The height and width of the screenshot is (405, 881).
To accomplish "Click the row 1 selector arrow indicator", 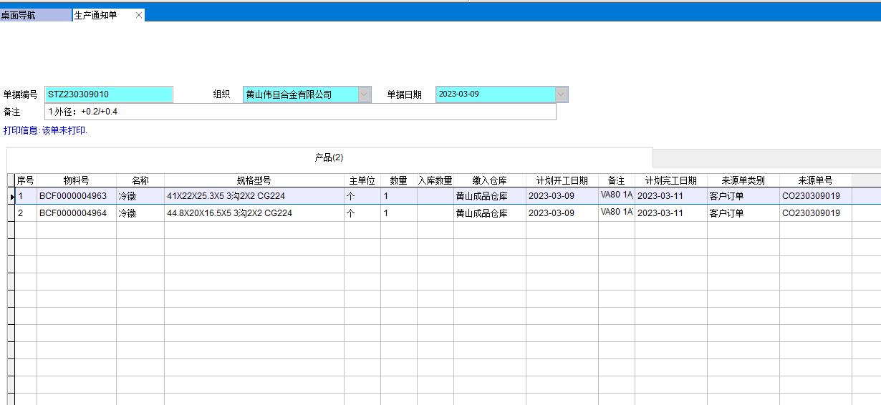I will [11, 196].
